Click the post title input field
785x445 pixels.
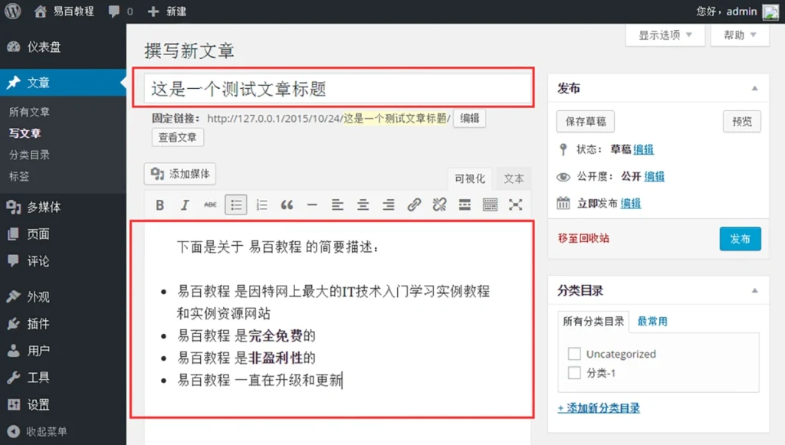tap(338, 89)
